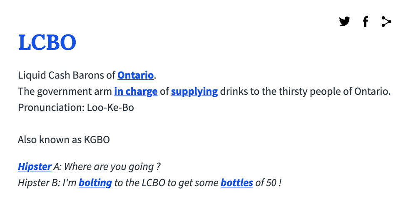Follow the "bolting" link in the example
Viewport: 408px width, 201px height.
(x=95, y=182)
